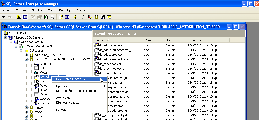Screen dimensions: 259x120
Task: Collapse the SQL Server Group node
Action: pos(11,42)
